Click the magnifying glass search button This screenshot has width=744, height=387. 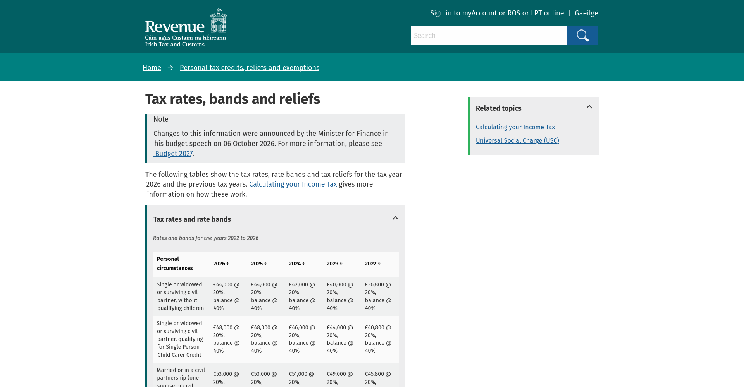(582, 36)
